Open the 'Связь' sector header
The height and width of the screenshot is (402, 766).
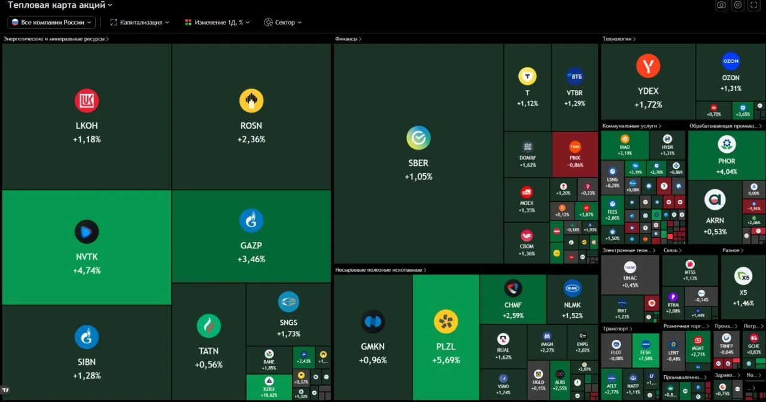tap(673, 250)
